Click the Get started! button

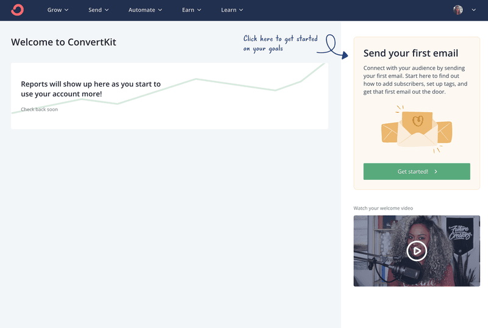pyautogui.click(x=417, y=171)
